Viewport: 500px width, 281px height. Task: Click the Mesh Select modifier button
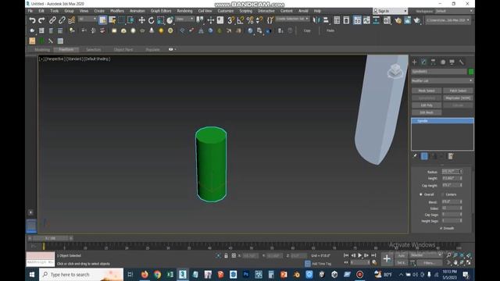click(x=427, y=91)
